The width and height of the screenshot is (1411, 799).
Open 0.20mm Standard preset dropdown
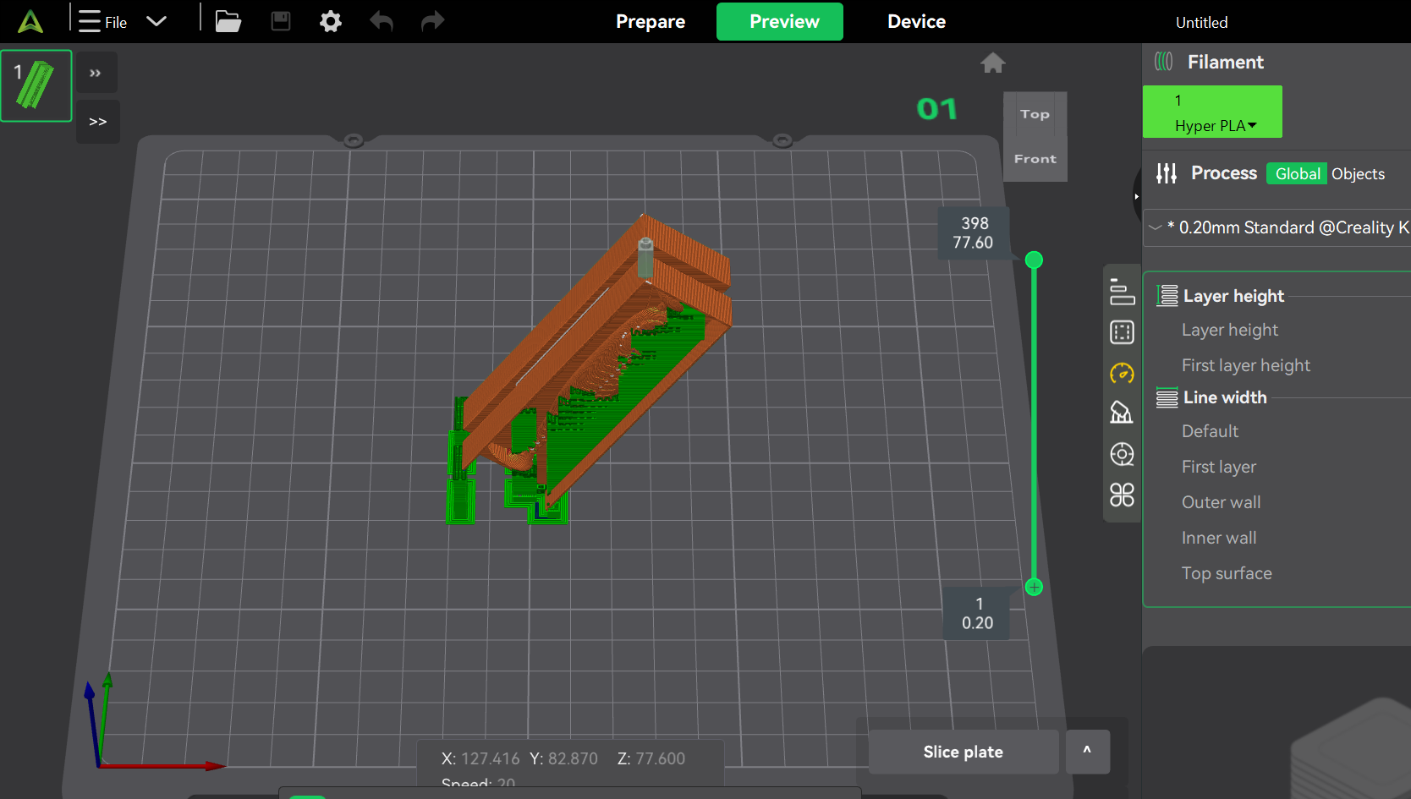(x=1277, y=227)
